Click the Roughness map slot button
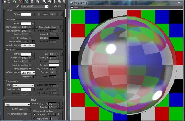The image size is (185, 121). (x=61, y=14)
